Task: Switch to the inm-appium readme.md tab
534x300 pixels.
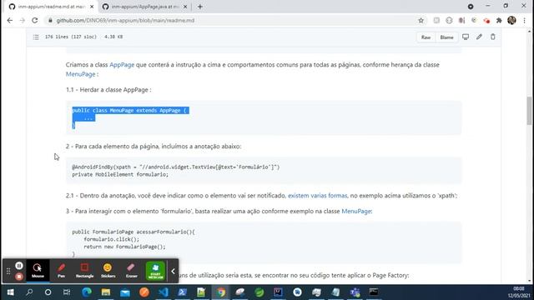Action: (51, 7)
